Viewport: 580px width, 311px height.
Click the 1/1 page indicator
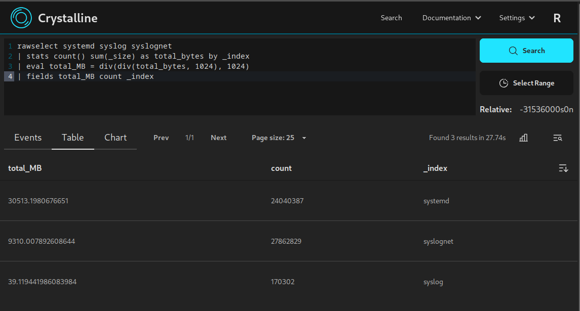(x=189, y=138)
